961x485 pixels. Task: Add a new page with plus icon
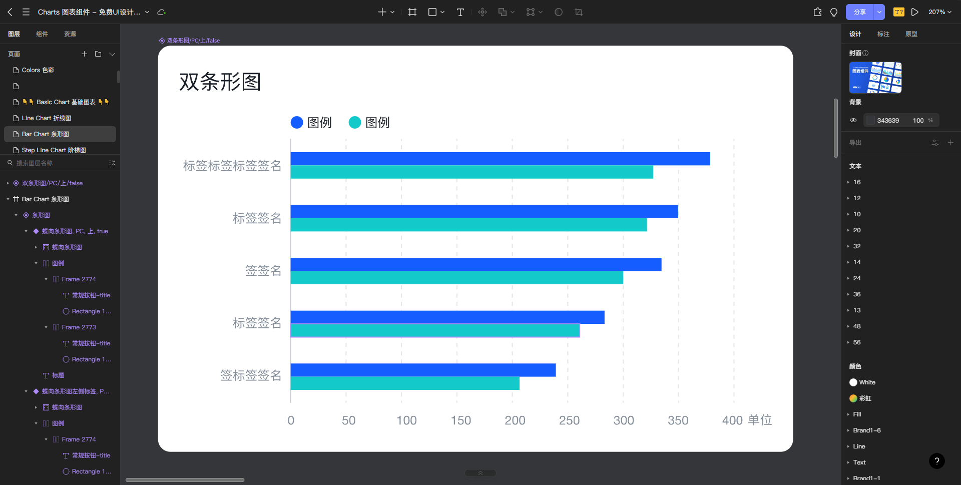tap(84, 54)
